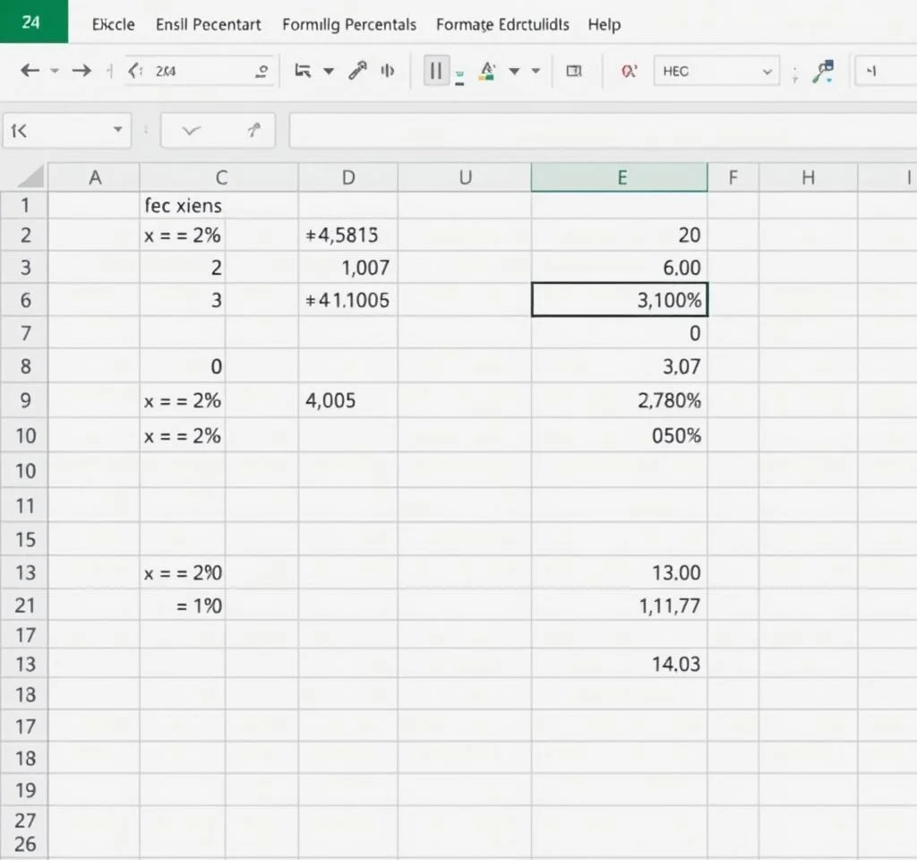Select the cell containing 2,780%
This screenshot has height=860, width=917.
tap(620, 400)
